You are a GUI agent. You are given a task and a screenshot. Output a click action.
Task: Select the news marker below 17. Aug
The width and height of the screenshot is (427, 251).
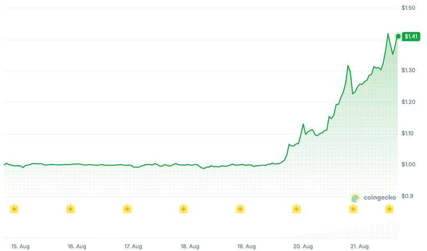(127, 209)
